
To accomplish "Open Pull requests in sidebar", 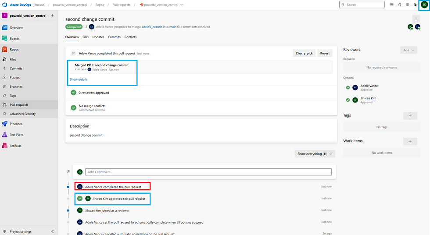I will (19, 105).
